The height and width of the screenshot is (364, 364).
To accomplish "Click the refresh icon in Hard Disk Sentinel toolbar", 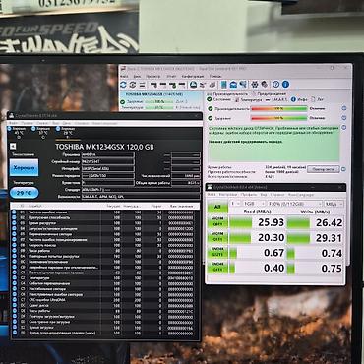I will pos(123,85).
